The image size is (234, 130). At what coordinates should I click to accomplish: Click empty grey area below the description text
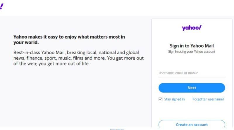76,96
